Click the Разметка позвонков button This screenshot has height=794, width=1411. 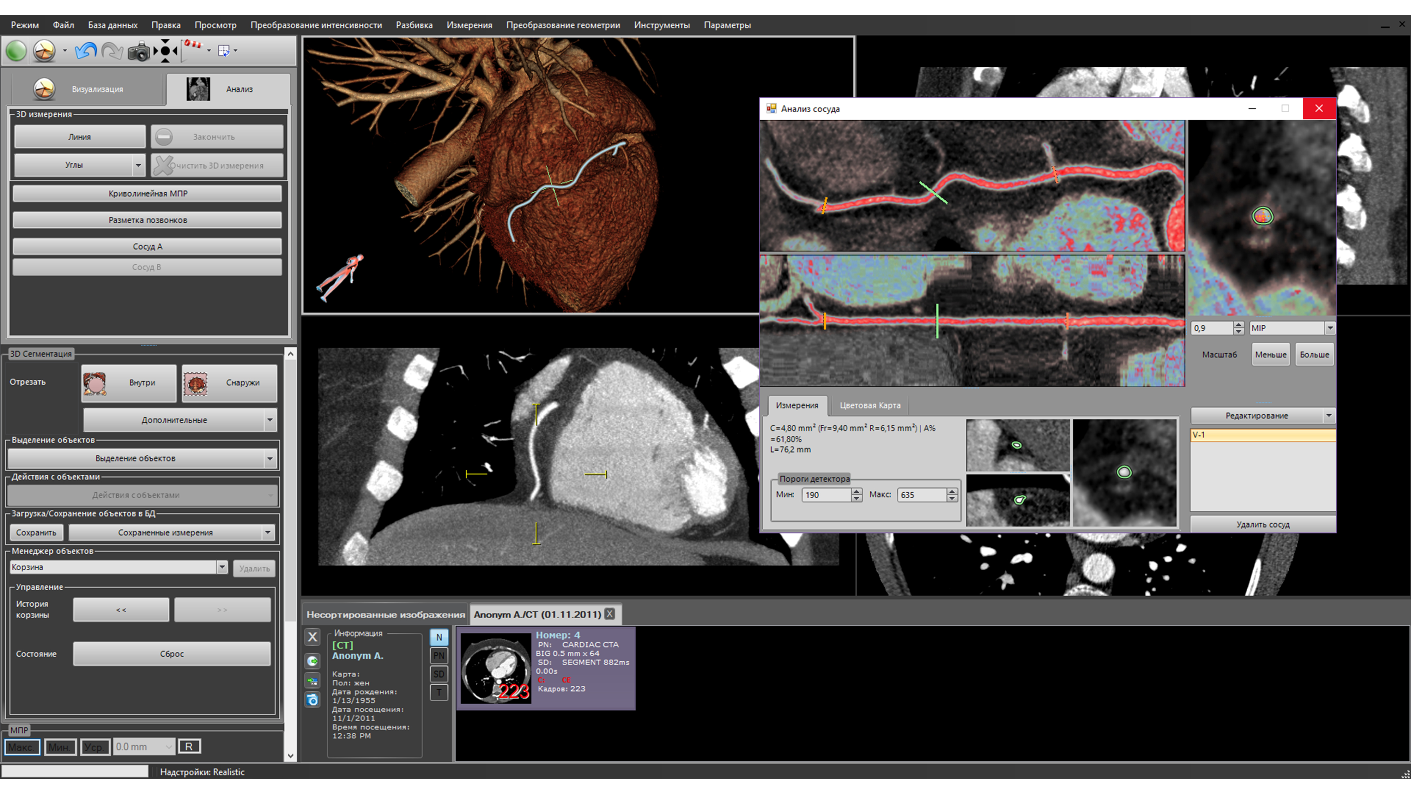147,220
